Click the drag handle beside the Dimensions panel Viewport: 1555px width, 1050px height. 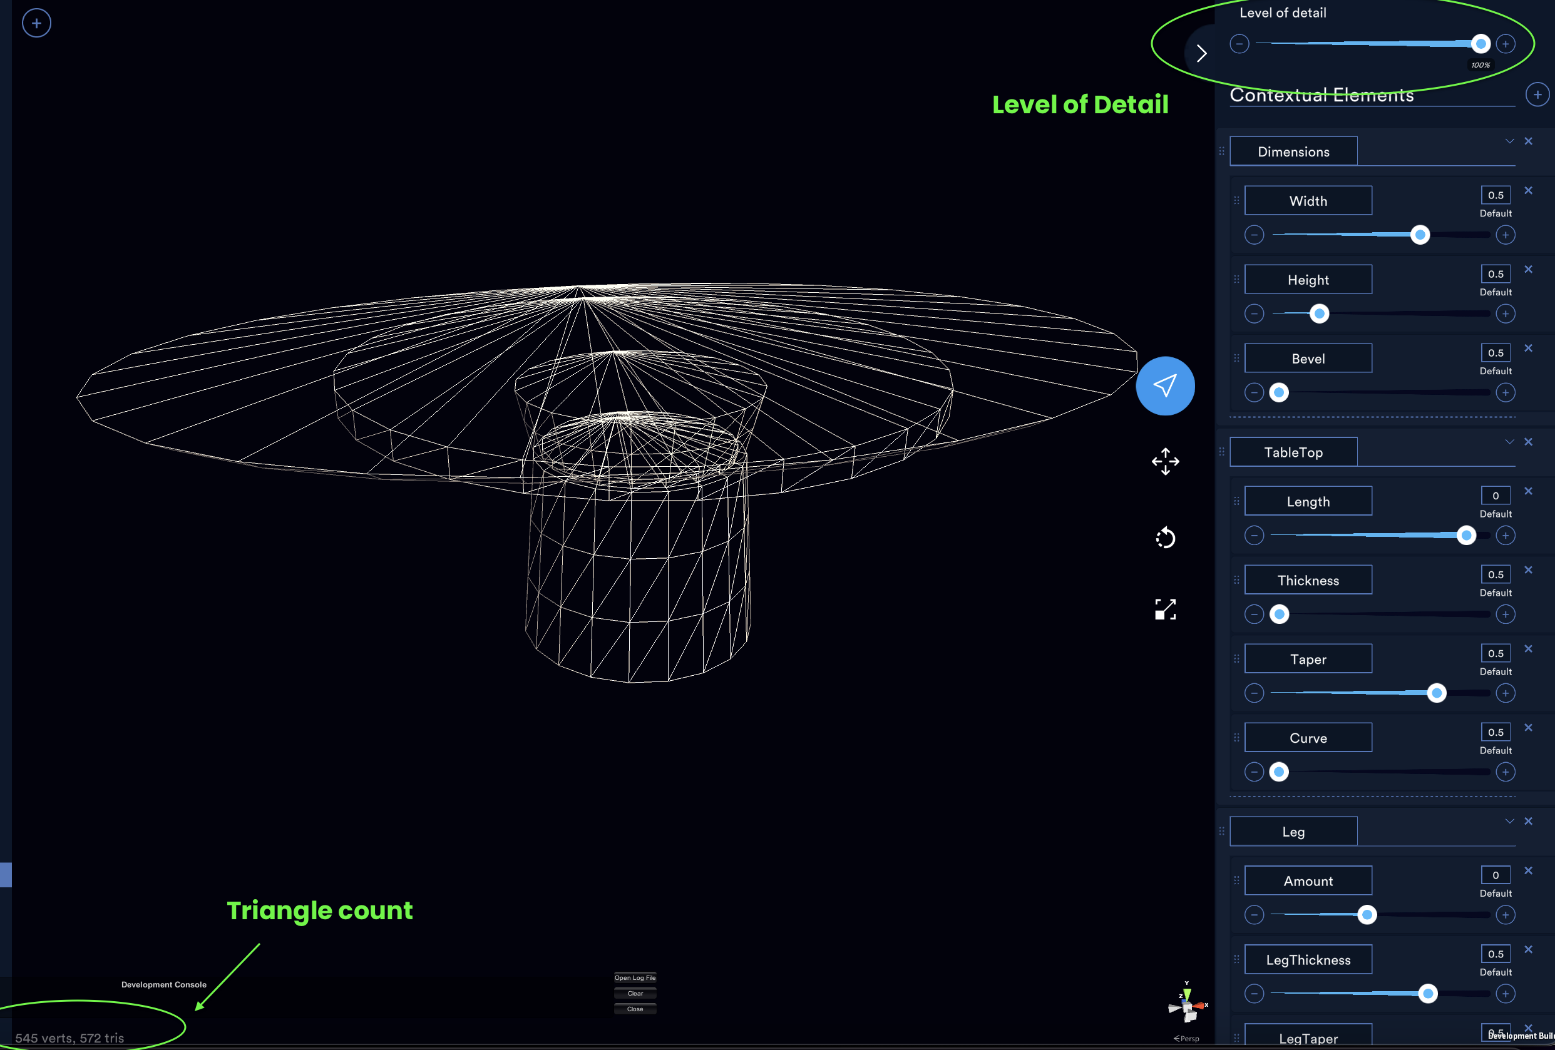click(1222, 151)
